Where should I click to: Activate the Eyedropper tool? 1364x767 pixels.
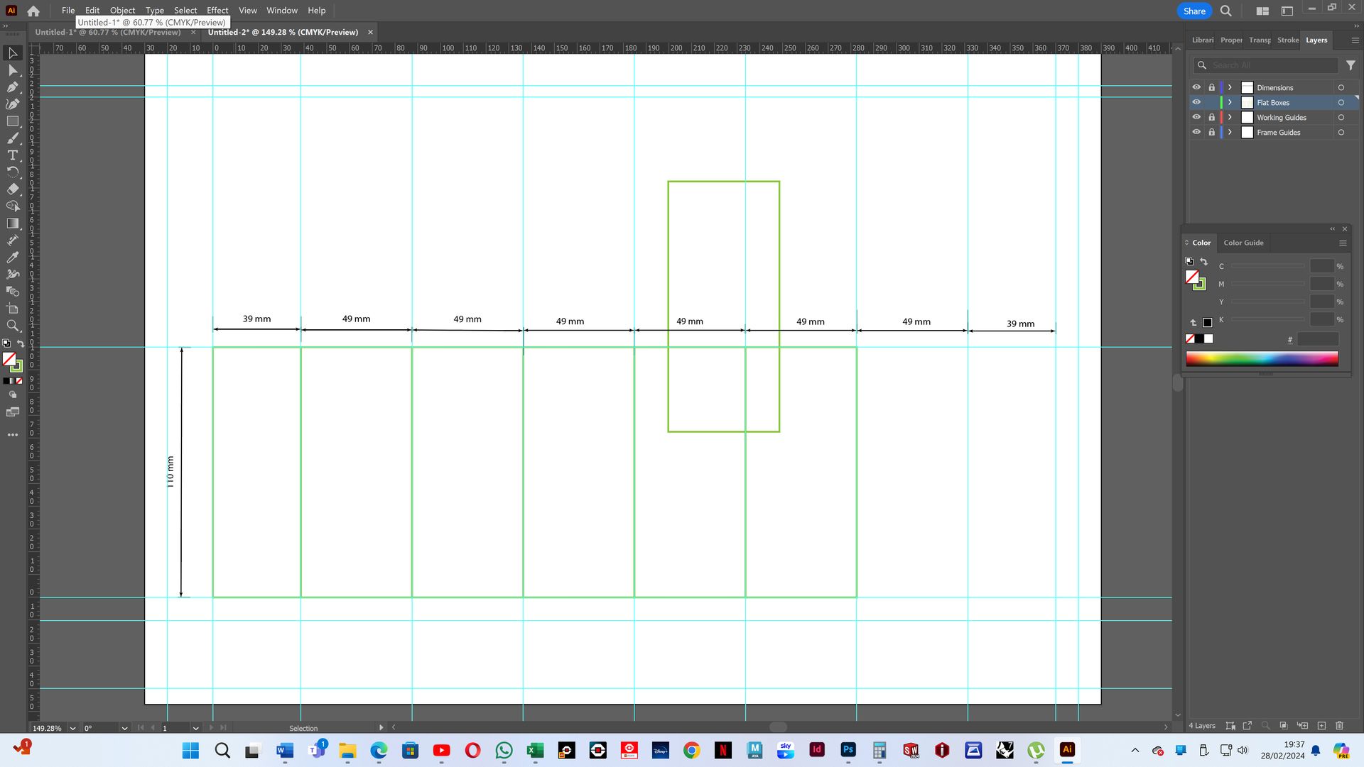12,258
